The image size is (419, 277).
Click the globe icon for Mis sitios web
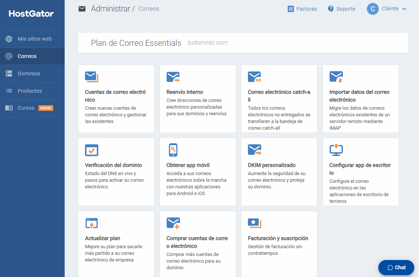(x=9, y=39)
